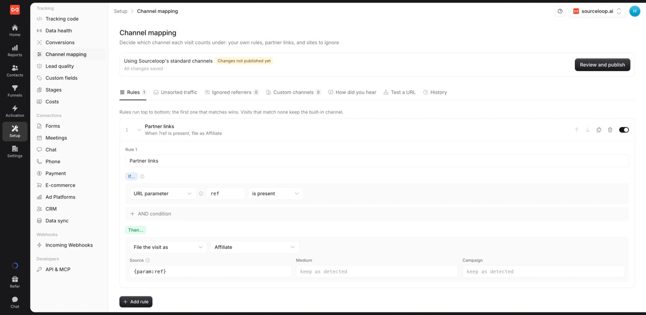The height and width of the screenshot is (315, 646).
Task: Click the help question mark icon
Action: (560, 11)
